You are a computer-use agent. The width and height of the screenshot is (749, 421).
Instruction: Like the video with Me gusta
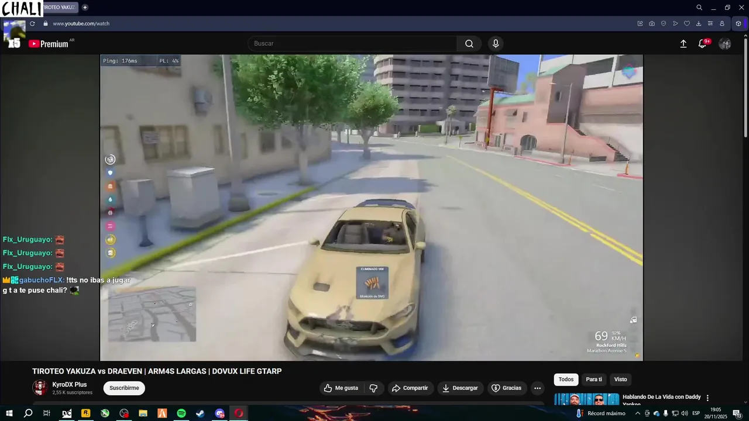click(x=341, y=388)
